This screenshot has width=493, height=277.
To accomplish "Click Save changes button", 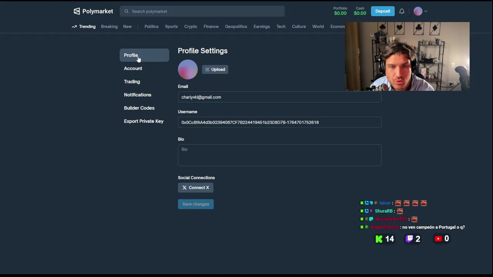I will (x=196, y=204).
